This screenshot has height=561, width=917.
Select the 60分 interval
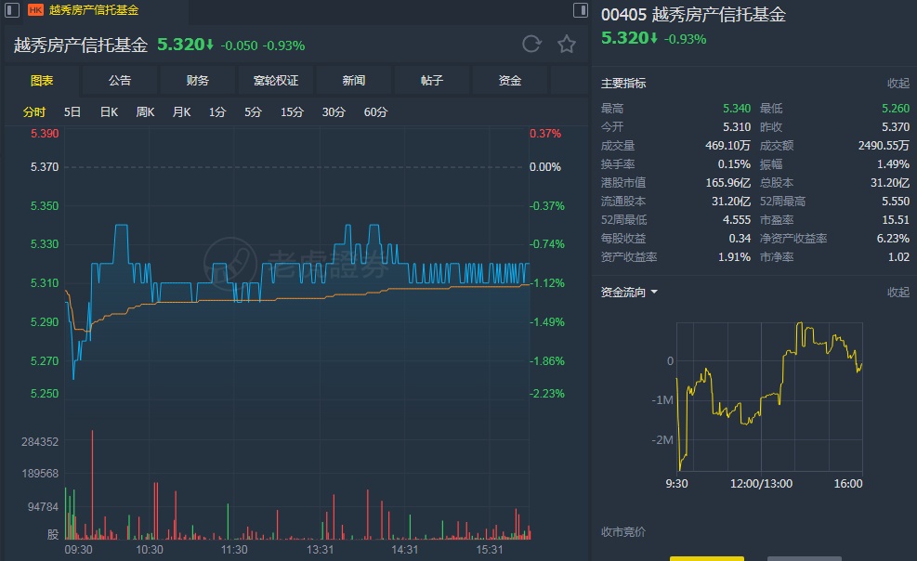coord(375,112)
